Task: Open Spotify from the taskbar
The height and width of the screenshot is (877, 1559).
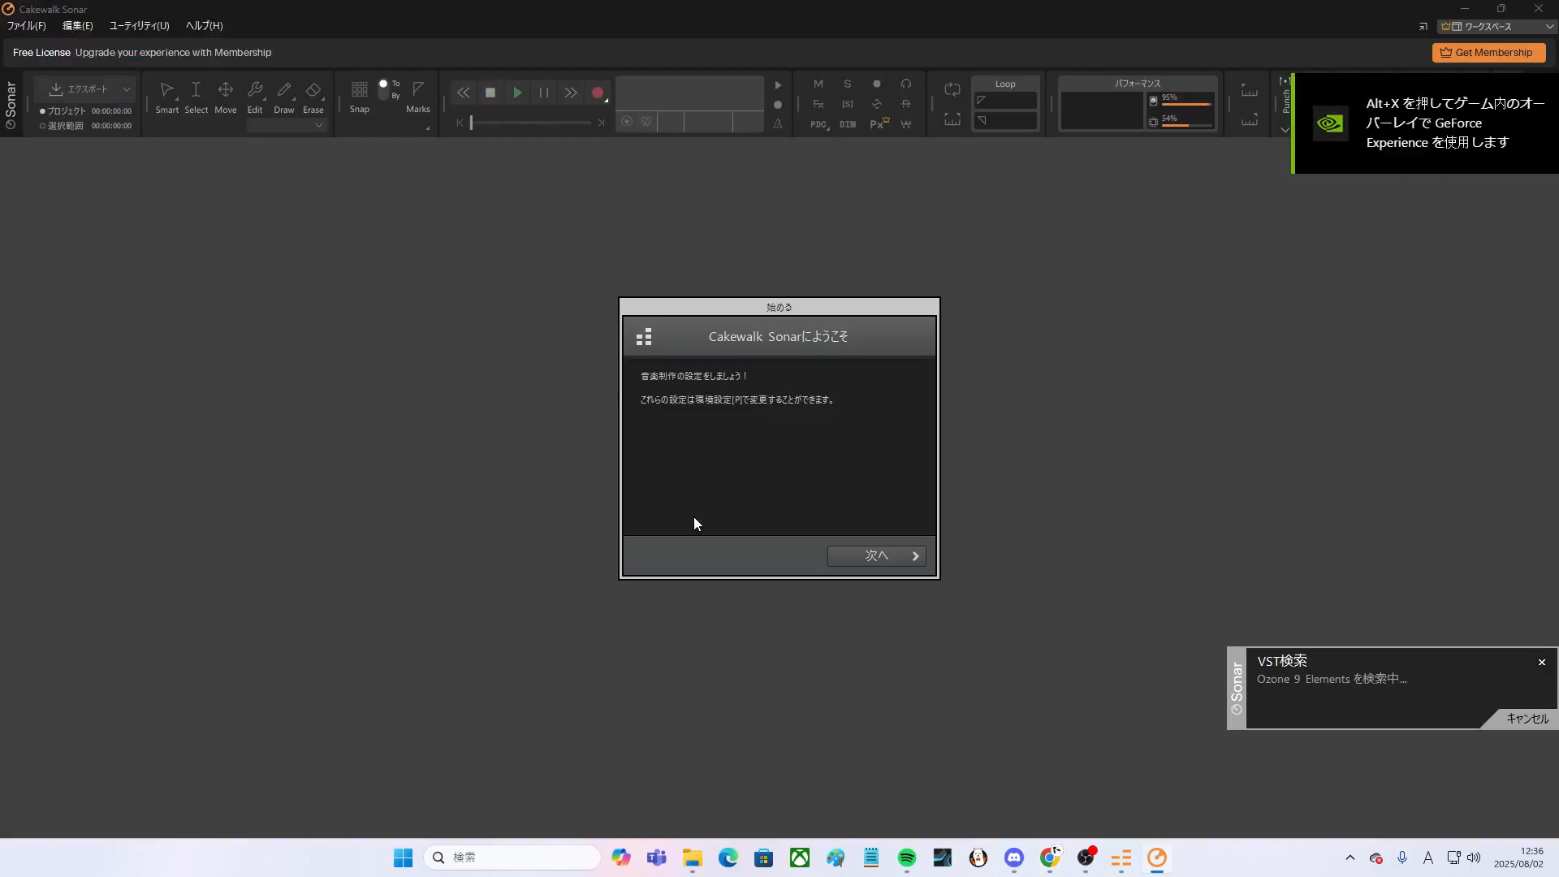Action: pyautogui.click(x=907, y=858)
